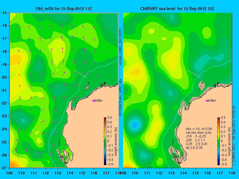The image size is (239, 179).
Task: Select the text 'obs +-1d, oi-0.04'
Action: [199, 129]
